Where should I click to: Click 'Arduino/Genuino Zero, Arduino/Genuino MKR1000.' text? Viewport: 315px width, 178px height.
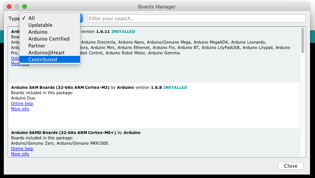point(60,143)
